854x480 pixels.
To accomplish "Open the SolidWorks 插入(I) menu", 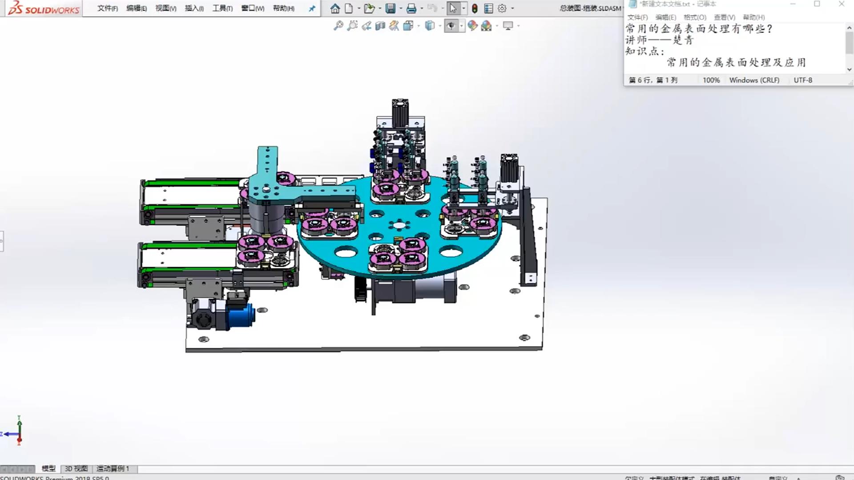I will coord(194,8).
